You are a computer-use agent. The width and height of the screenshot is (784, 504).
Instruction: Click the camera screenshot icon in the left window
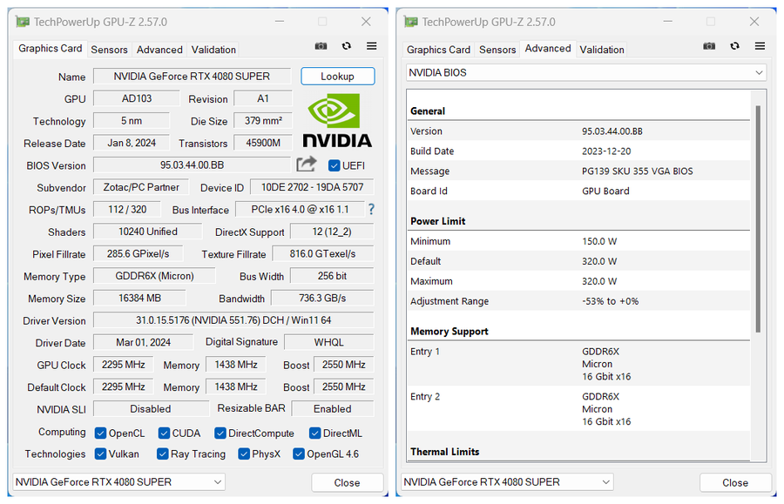pyautogui.click(x=321, y=46)
